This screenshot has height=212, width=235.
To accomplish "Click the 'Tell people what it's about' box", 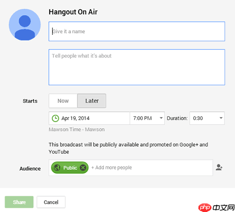I will [x=137, y=67].
